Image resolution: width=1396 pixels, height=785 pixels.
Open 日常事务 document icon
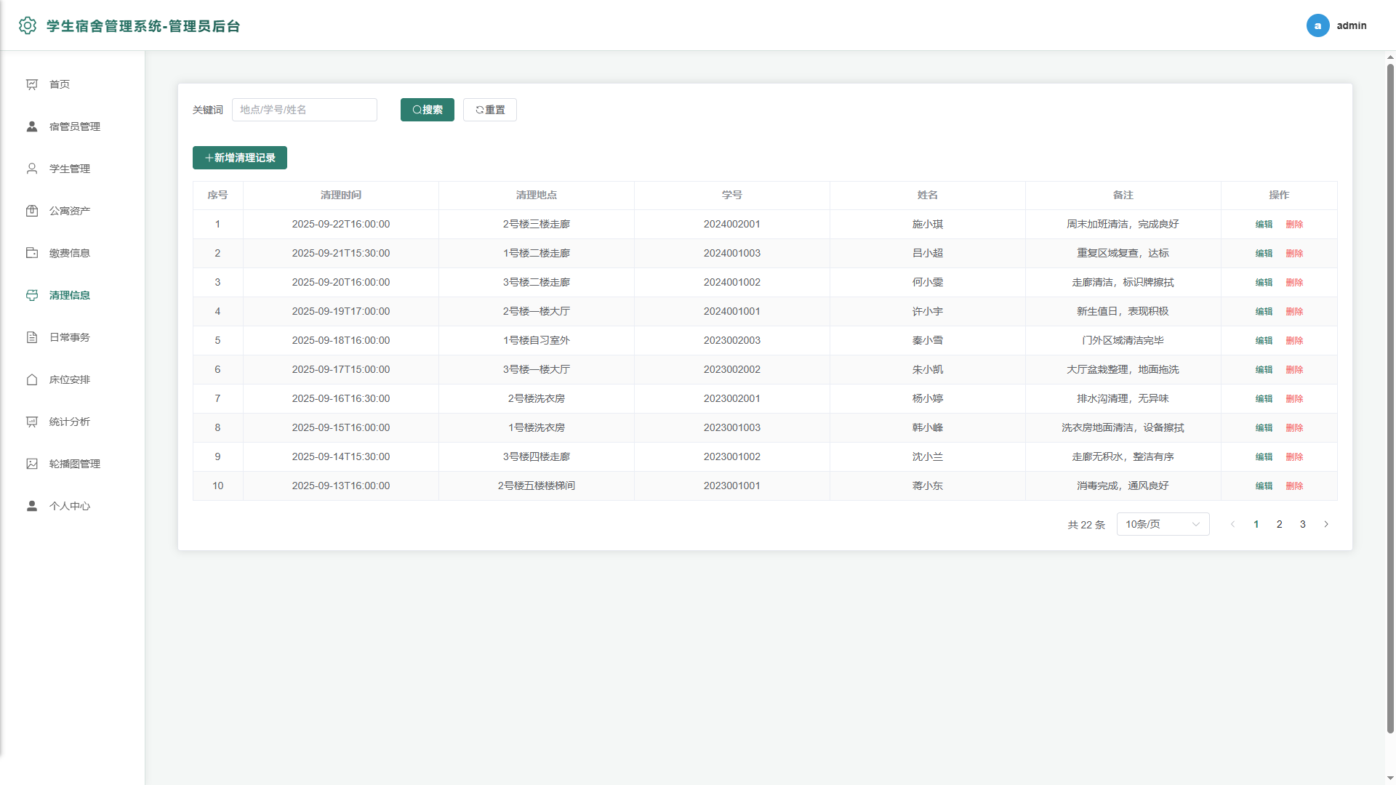point(32,337)
